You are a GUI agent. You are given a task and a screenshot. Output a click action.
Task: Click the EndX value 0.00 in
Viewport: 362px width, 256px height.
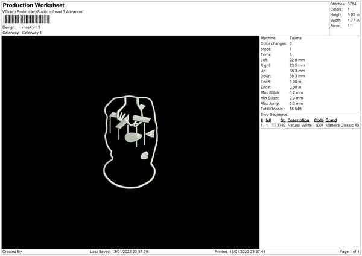click(x=295, y=82)
